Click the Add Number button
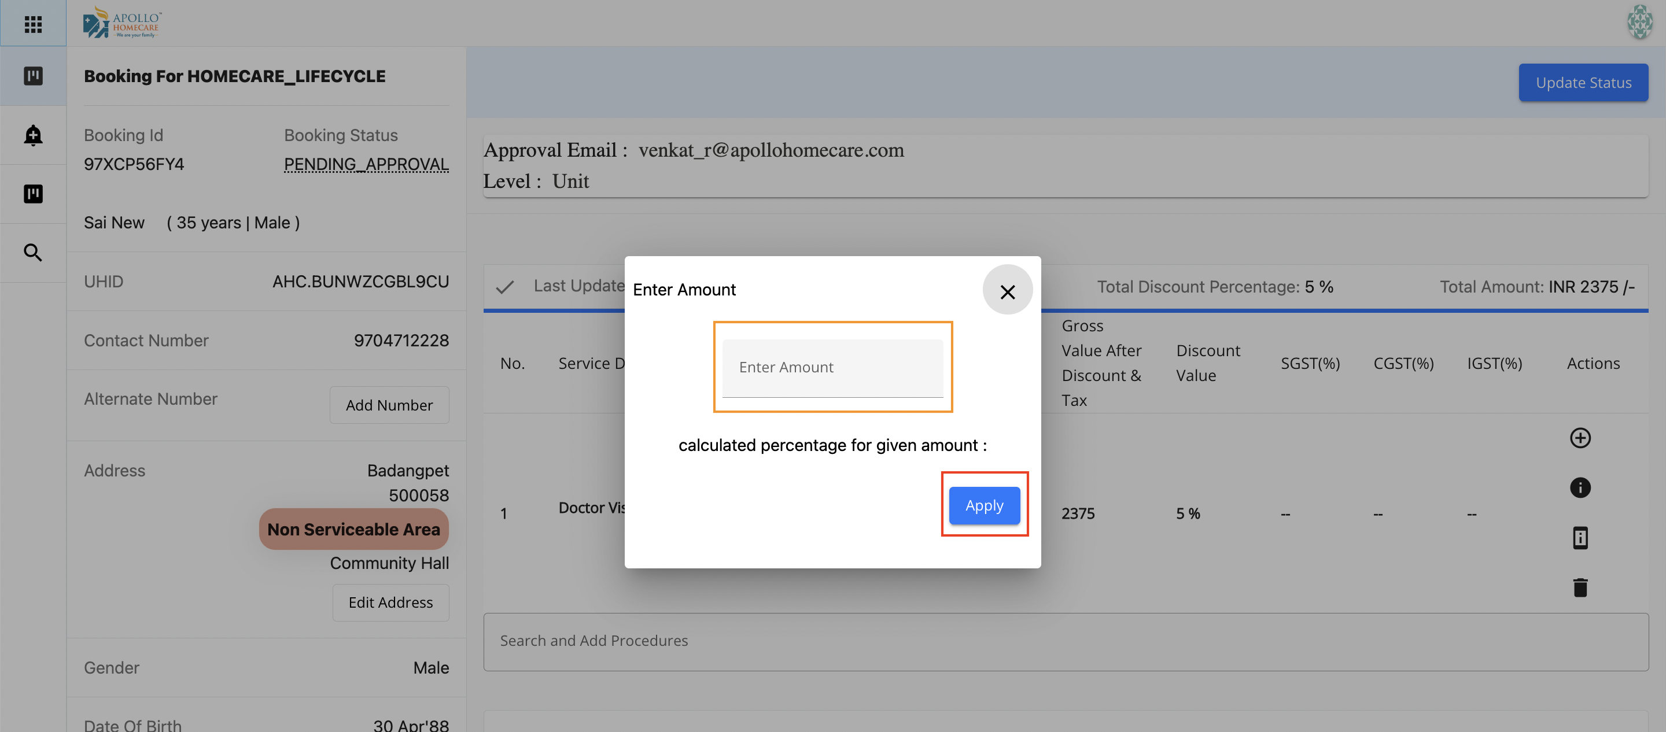The width and height of the screenshot is (1666, 732). pos(389,405)
